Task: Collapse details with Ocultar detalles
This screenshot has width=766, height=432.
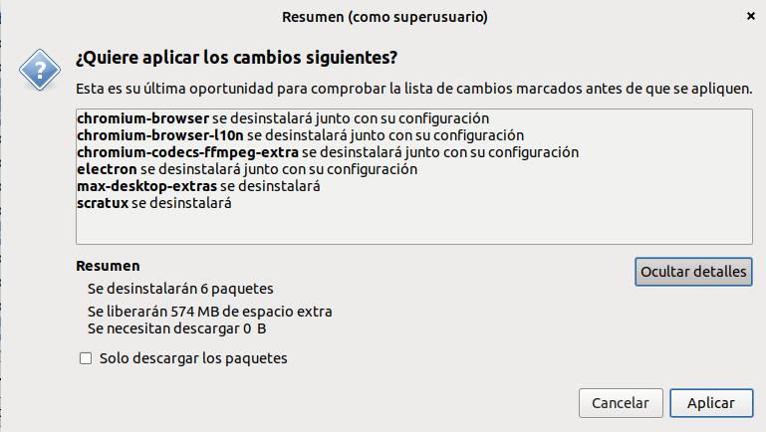Action: click(693, 271)
